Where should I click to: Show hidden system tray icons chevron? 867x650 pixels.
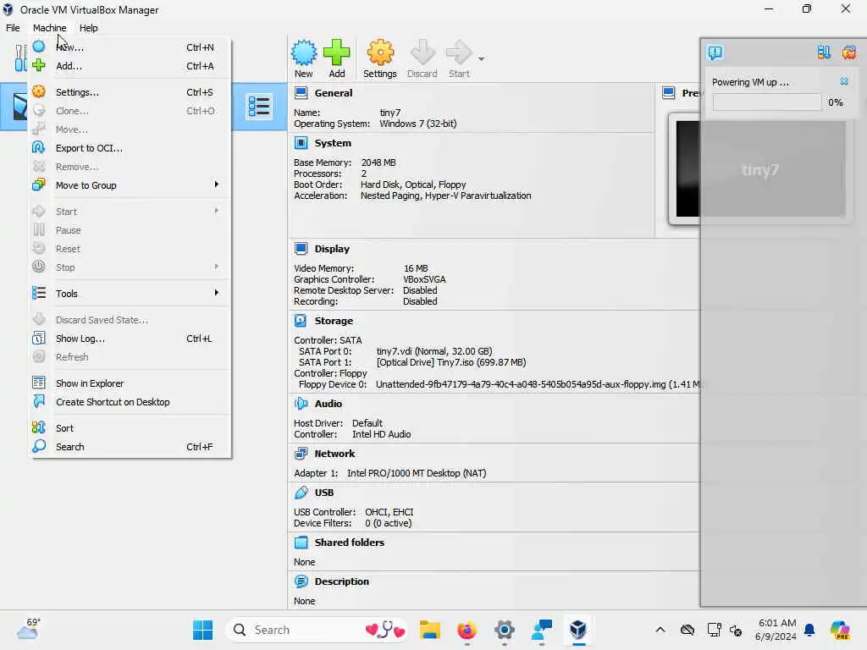tap(660, 630)
